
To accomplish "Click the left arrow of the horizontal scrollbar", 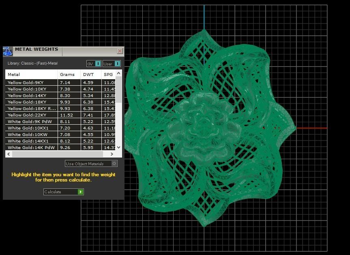I will (8, 154).
